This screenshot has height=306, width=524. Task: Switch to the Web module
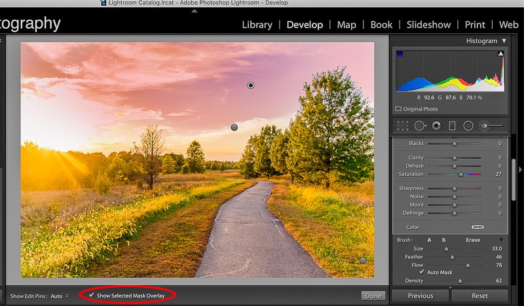509,25
